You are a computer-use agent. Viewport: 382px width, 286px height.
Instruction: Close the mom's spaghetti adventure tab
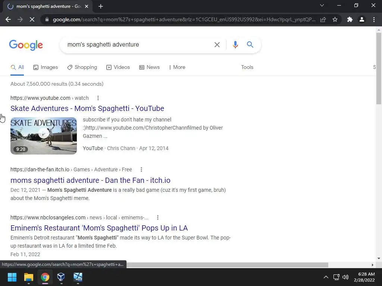(x=87, y=6)
